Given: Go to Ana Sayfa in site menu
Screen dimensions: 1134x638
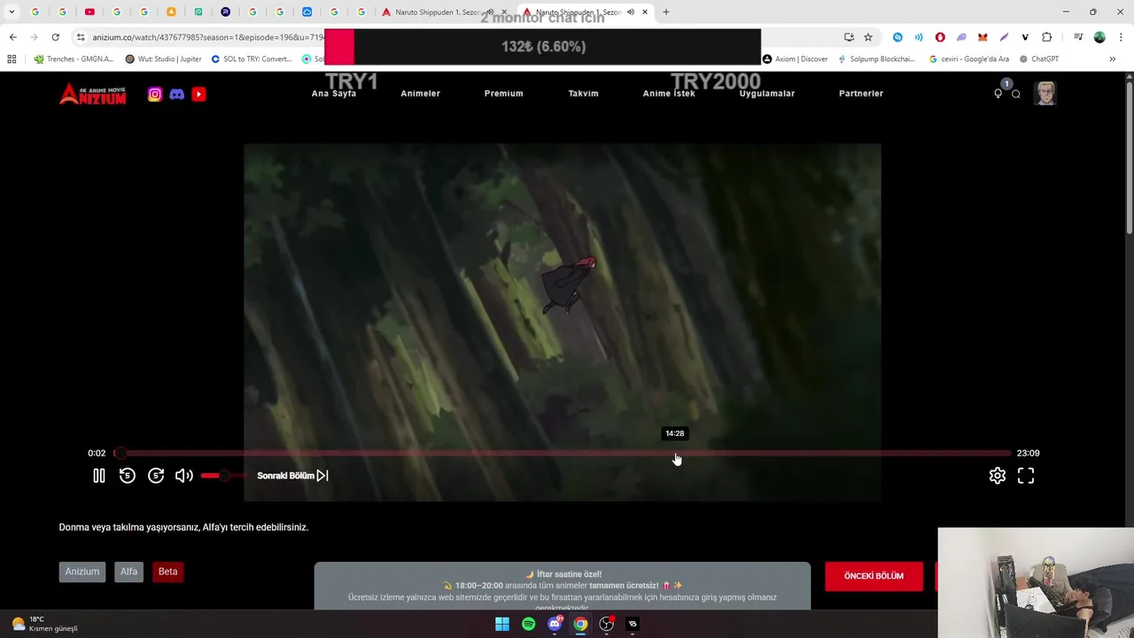Looking at the screenshot, I should (x=334, y=93).
